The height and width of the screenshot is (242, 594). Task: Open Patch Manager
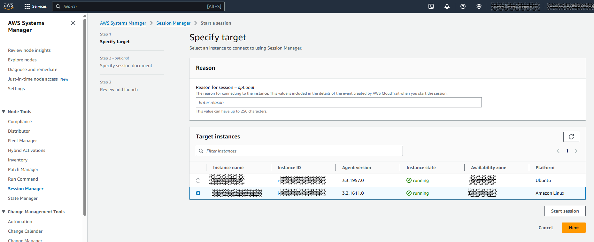pos(23,169)
